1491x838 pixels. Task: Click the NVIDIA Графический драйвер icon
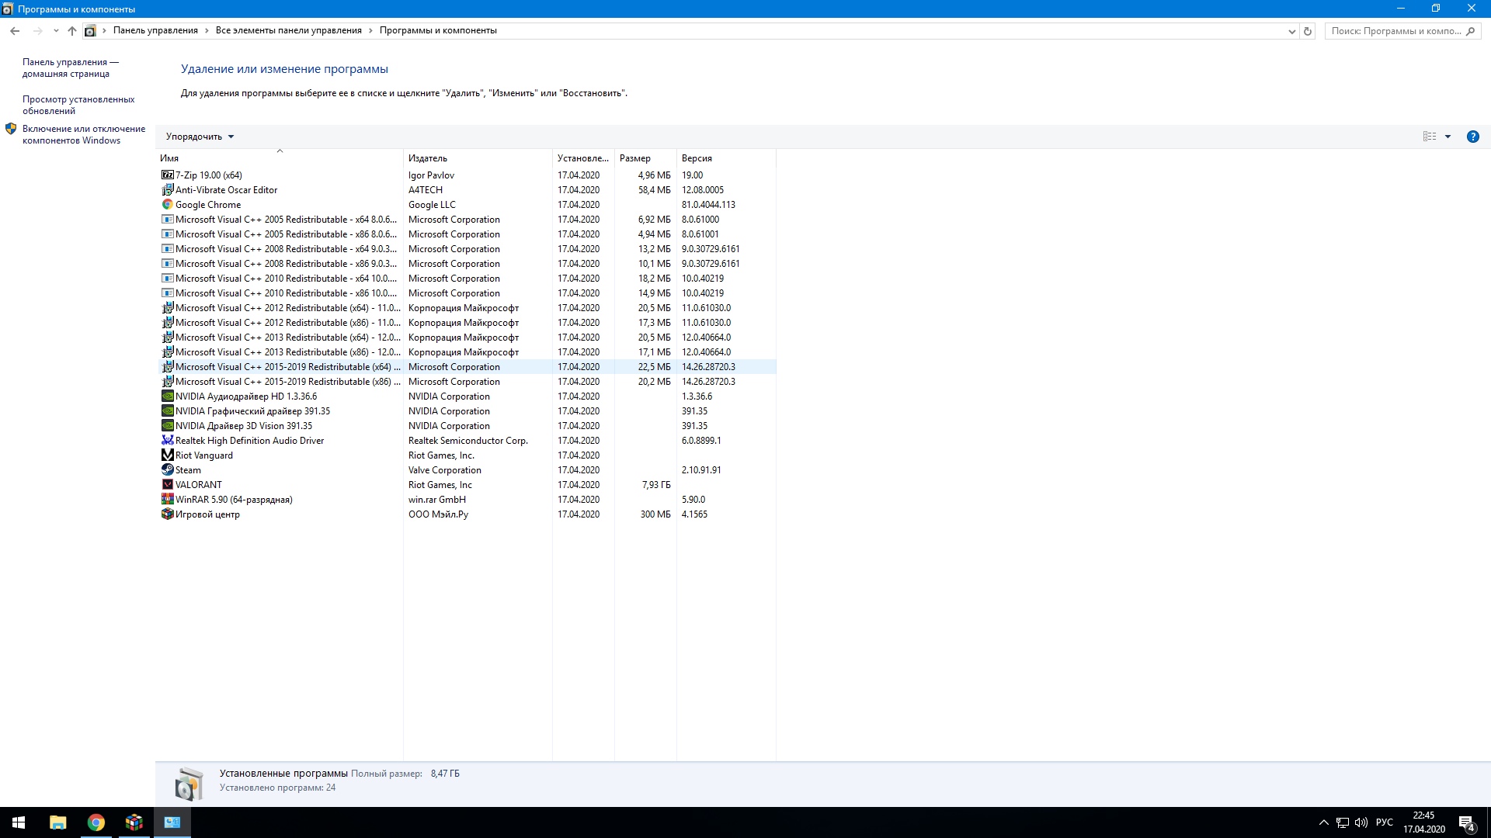pos(167,411)
